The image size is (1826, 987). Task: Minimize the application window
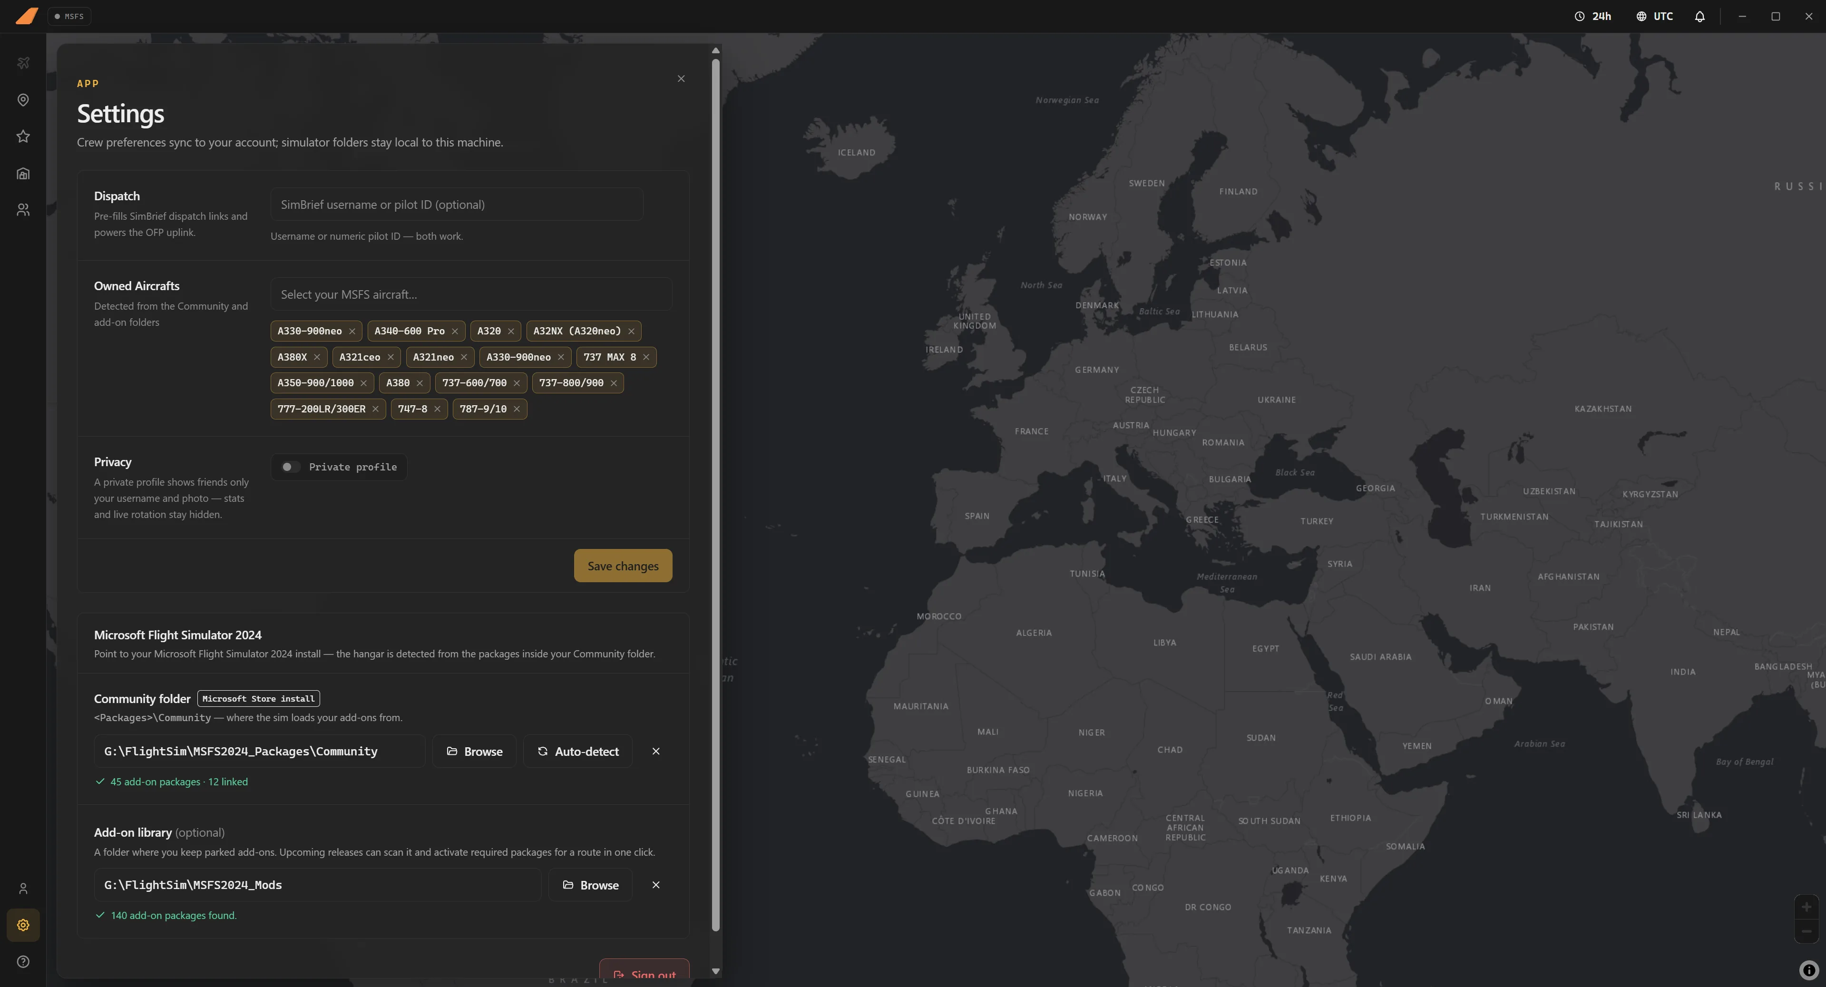tap(1742, 16)
